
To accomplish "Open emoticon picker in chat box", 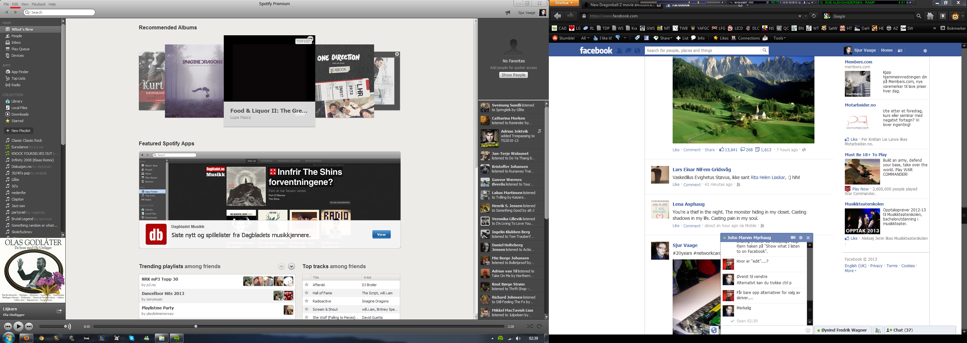I will [x=808, y=330].
